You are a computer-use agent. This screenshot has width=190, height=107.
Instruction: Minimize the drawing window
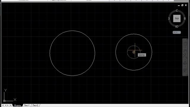click(179, 5)
